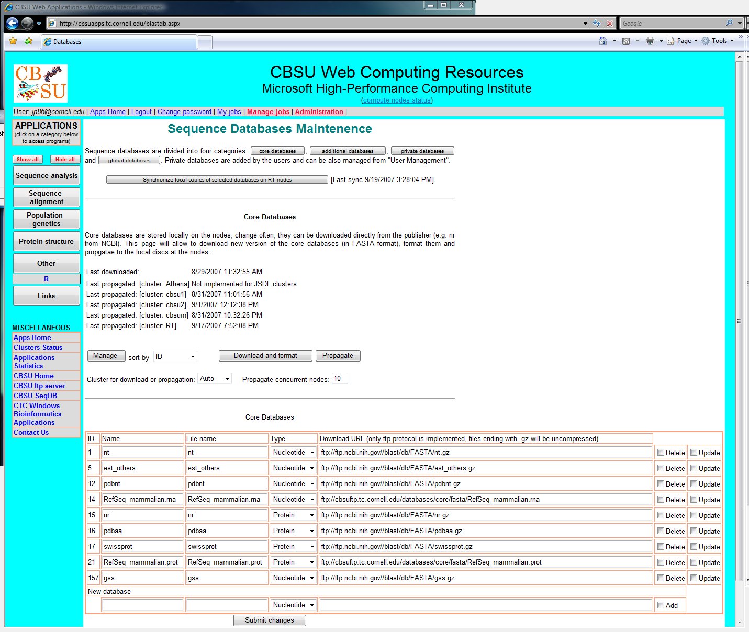Open the compute nodes status link
Image resolution: width=749 pixels, height=632 pixels.
point(397,100)
